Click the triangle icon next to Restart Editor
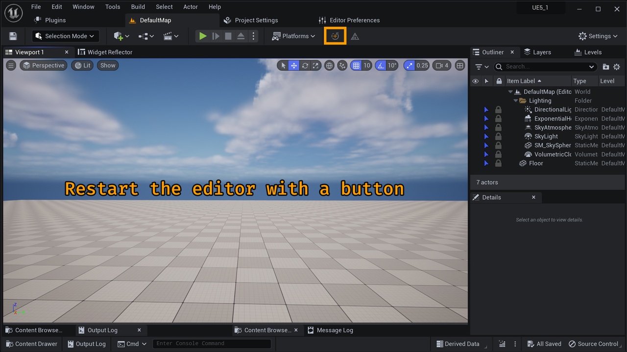The width and height of the screenshot is (627, 352). point(355,37)
